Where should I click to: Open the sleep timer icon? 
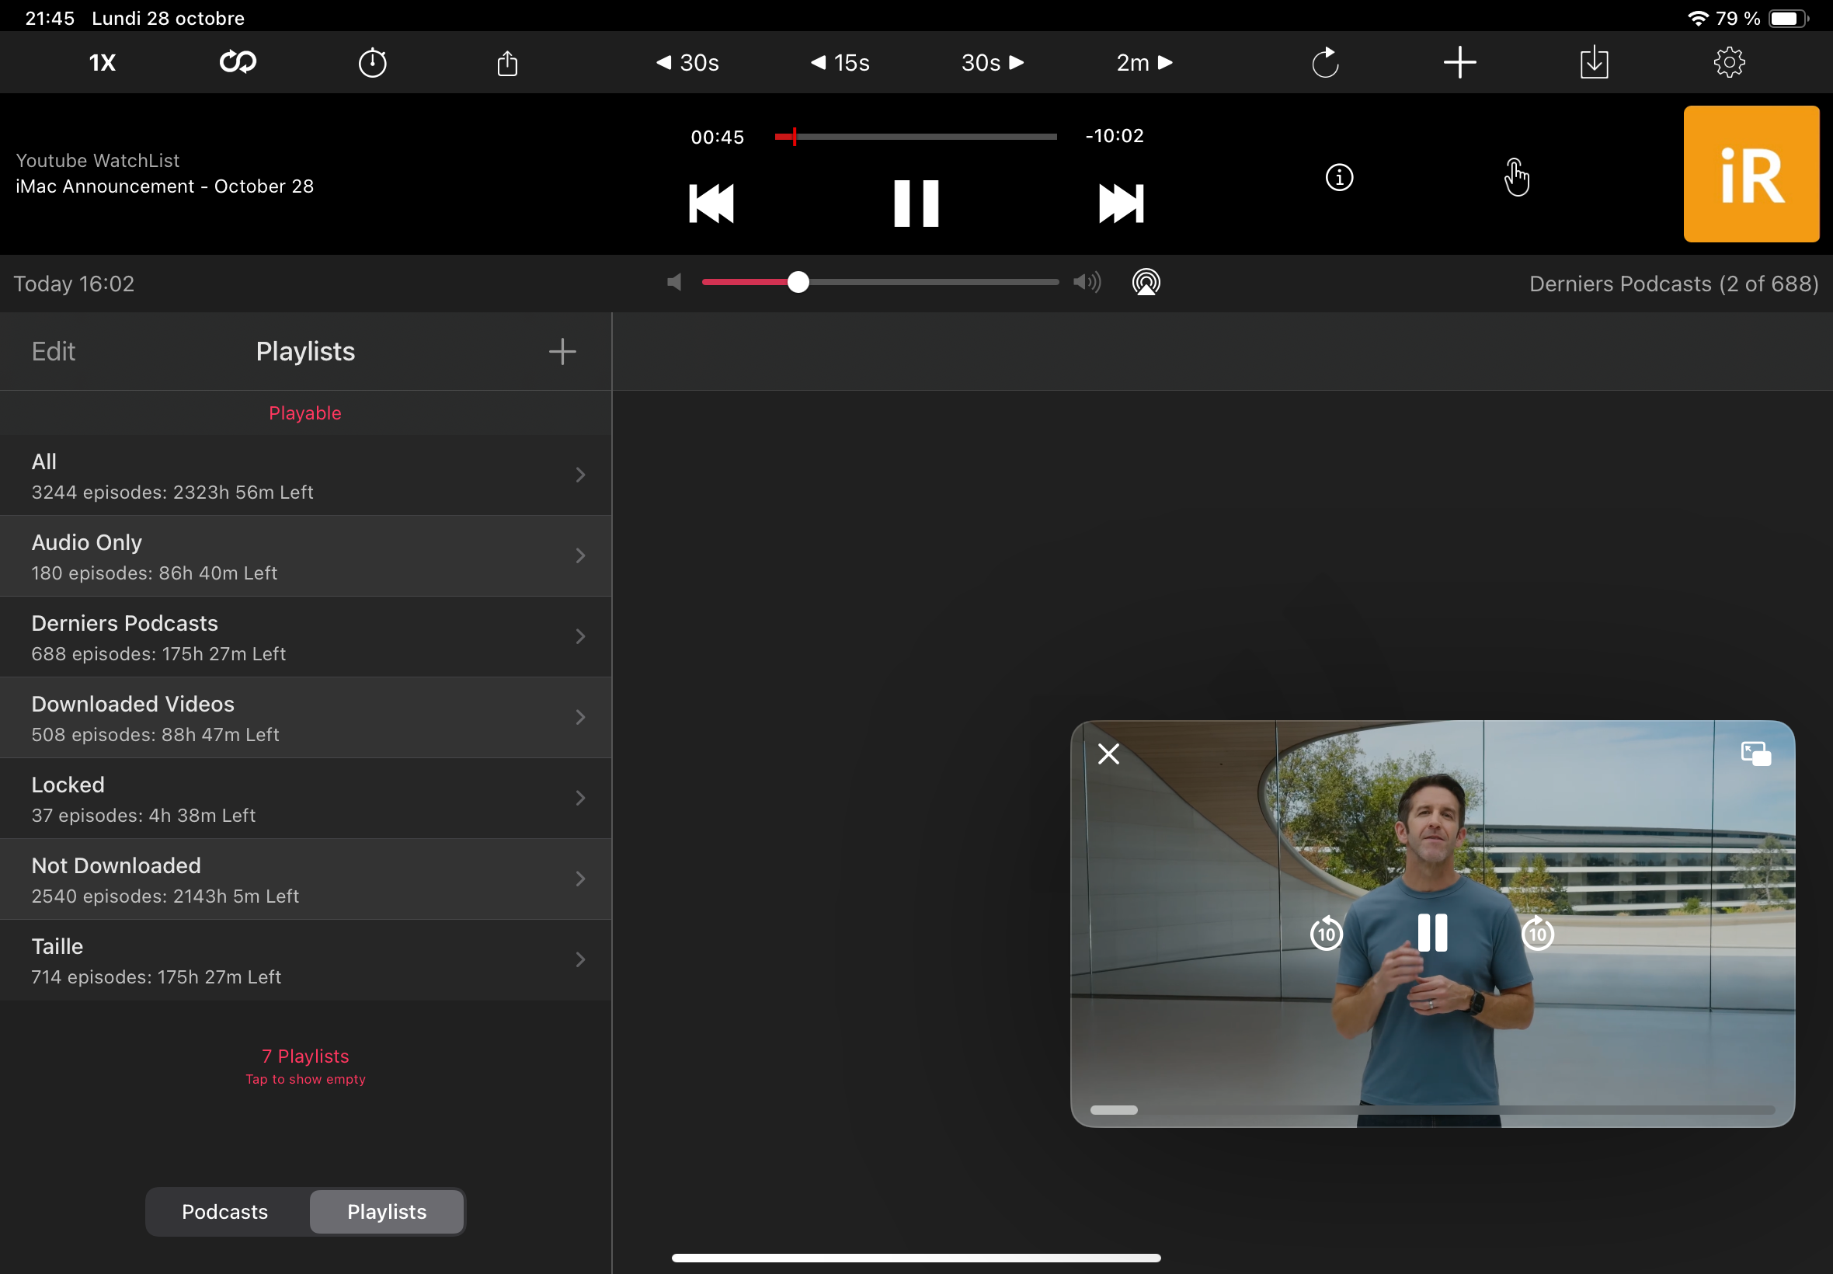pyautogui.click(x=372, y=62)
